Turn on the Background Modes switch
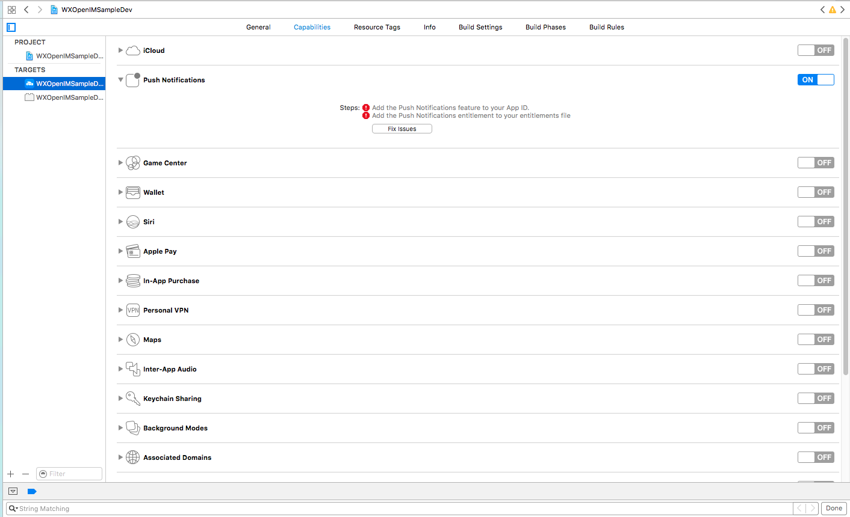 pyautogui.click(x=816, y=428)
